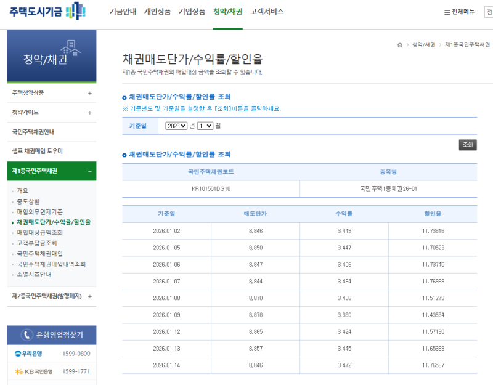Click 수익률 value 3.390

pyautogui.click(x=344, y=315)
